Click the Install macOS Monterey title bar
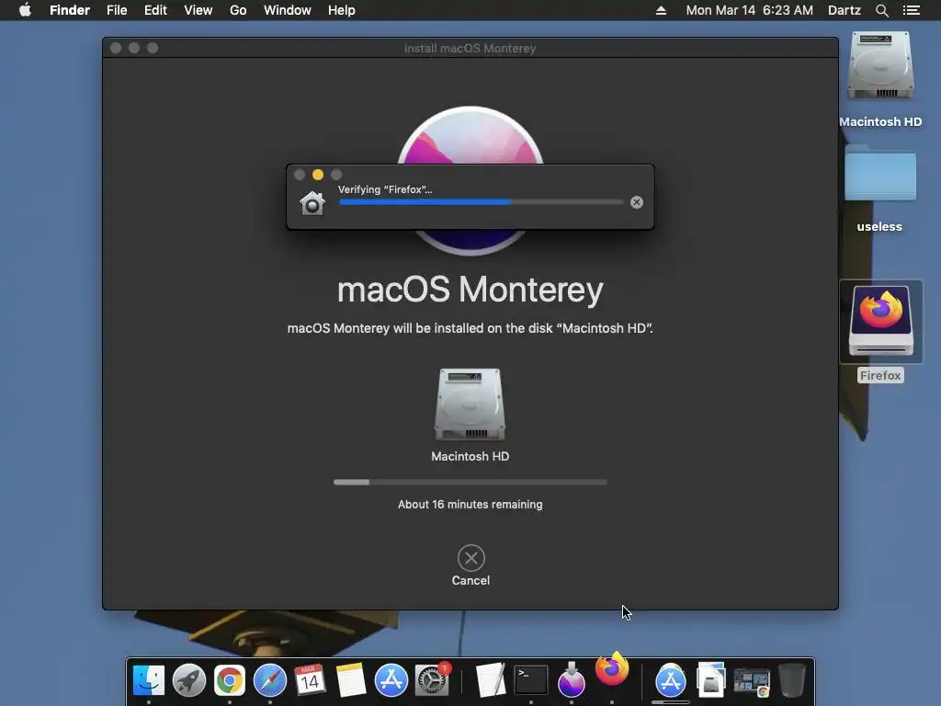This screenshot has height=706, width=941. coord(470,48)
